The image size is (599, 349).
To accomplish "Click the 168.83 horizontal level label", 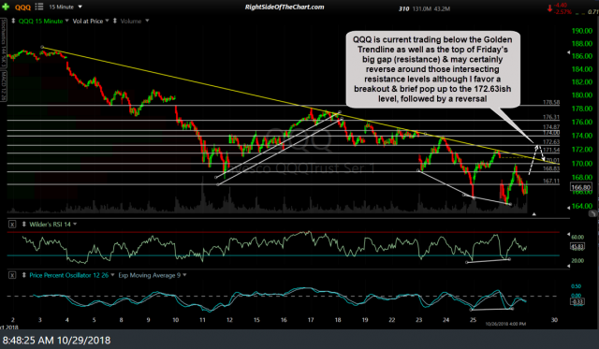I will pyautogui.click(x=551, y=168).
